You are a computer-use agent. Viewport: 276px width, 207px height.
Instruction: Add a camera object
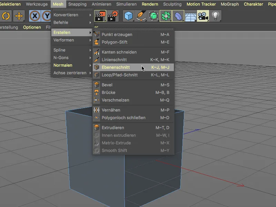click(203, 16)
